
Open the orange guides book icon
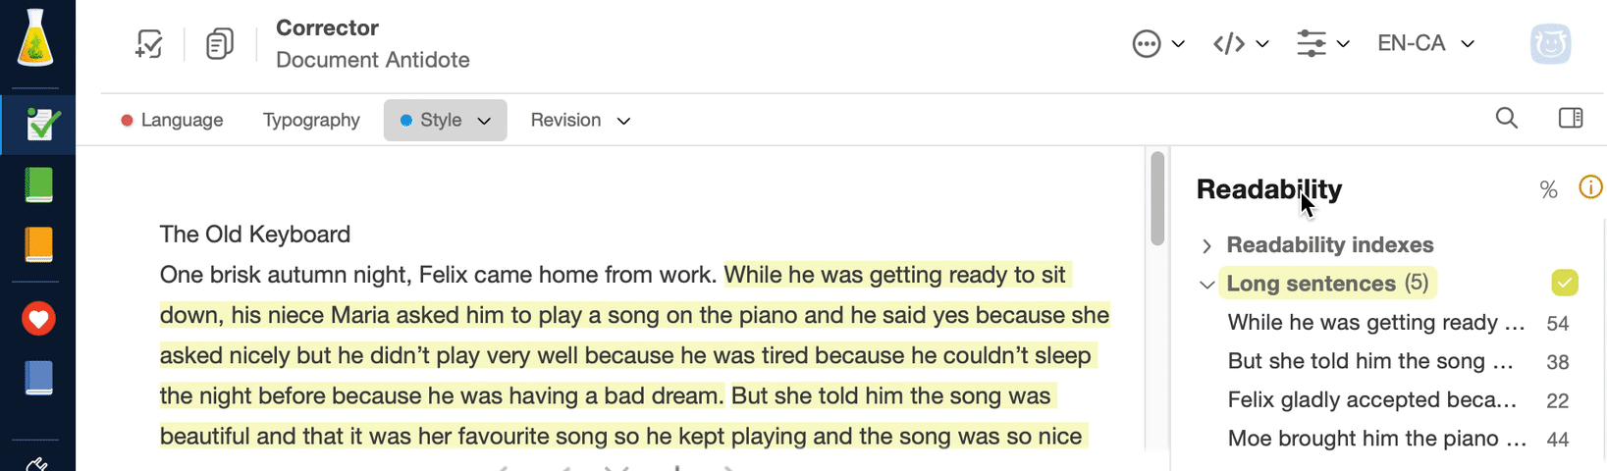pyautogui.click(x=38, y=244)
